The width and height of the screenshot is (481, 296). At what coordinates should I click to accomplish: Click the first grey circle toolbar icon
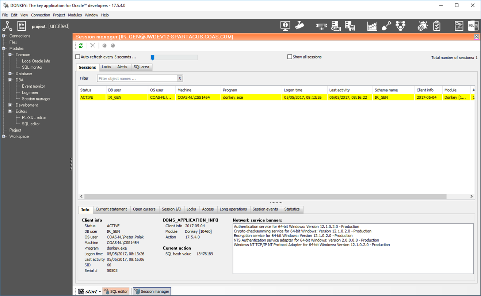pyautogui.click(x=104, y=46)
